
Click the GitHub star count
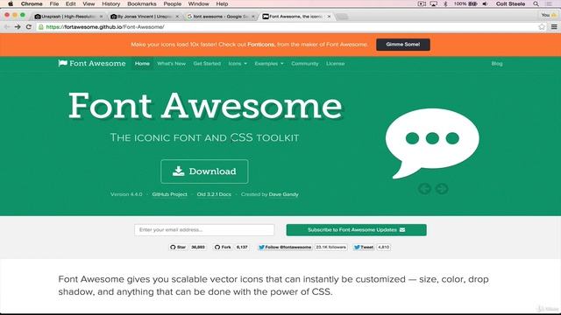[198, 247]
